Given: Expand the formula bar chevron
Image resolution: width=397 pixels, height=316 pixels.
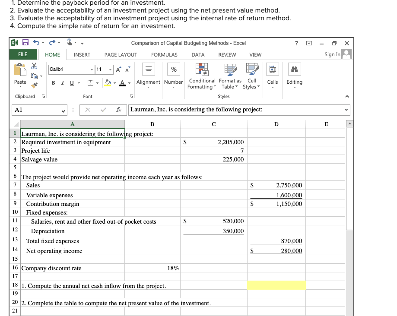Looking at the screenshot, I should [x=346, y=110].
